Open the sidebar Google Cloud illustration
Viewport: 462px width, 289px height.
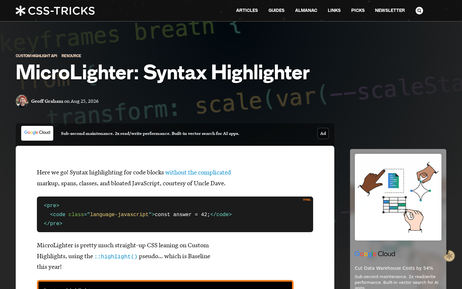coord(398,197)
